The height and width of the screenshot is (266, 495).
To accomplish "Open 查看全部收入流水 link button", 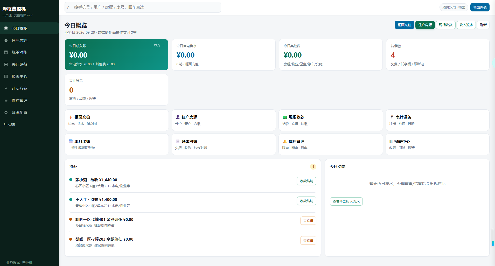I will (x=346, y=201).
